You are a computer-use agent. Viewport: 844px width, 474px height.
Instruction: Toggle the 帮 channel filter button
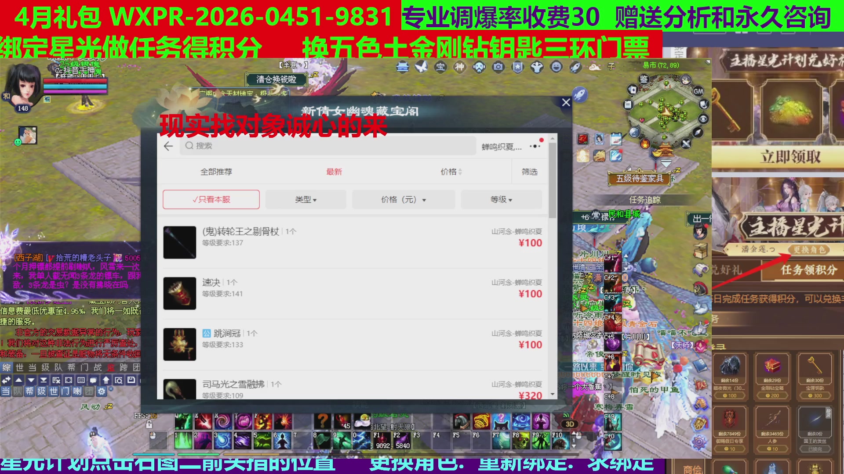pyautogui.click(x=29, y=391)
